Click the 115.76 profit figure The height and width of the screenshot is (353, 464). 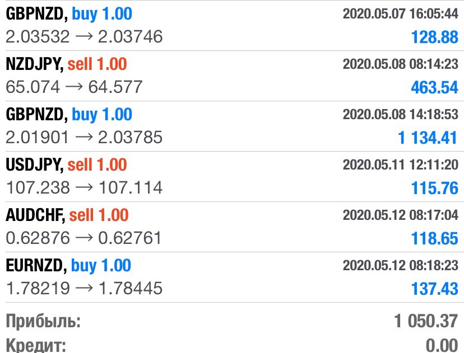point(434,188)
